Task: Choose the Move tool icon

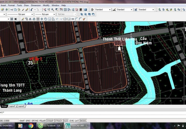Action: [x=42, y=19]
